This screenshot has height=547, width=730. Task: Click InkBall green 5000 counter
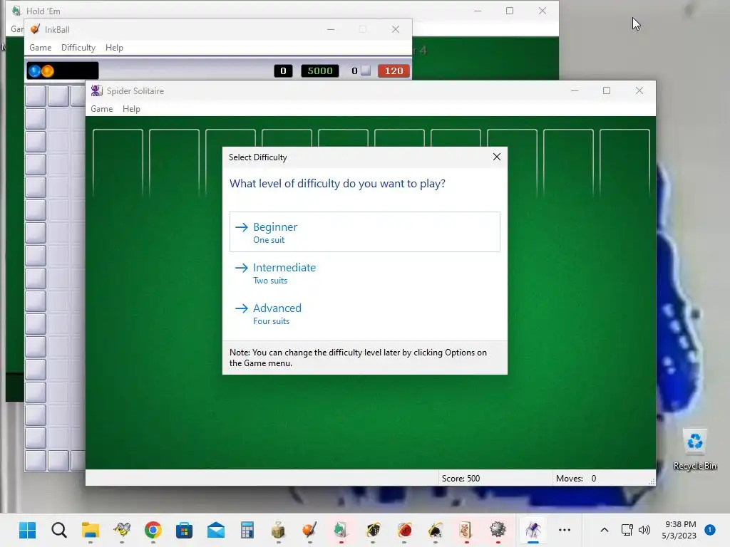320,71
